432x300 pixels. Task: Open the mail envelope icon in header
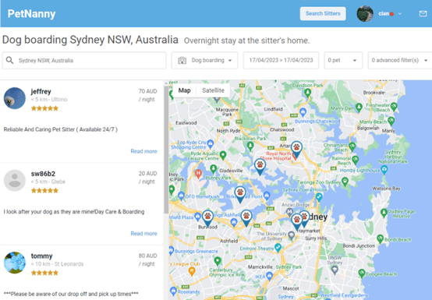[x=423, y=13]
